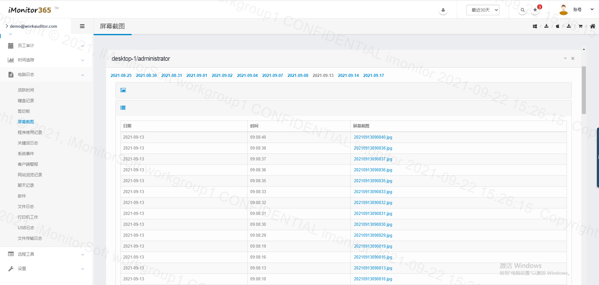Screen dimensions: 599x285
Task: Open the 最近30天 date range dropdown
Action: 483,10
